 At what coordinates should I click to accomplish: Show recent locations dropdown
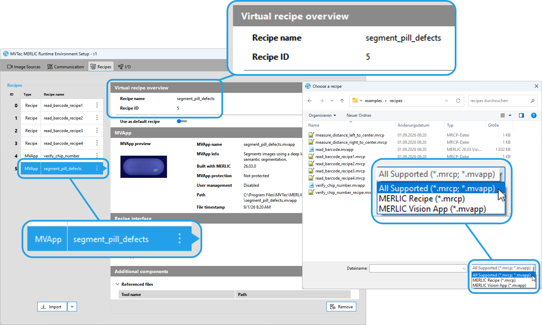pyautogui.click(x=332, y=101)
